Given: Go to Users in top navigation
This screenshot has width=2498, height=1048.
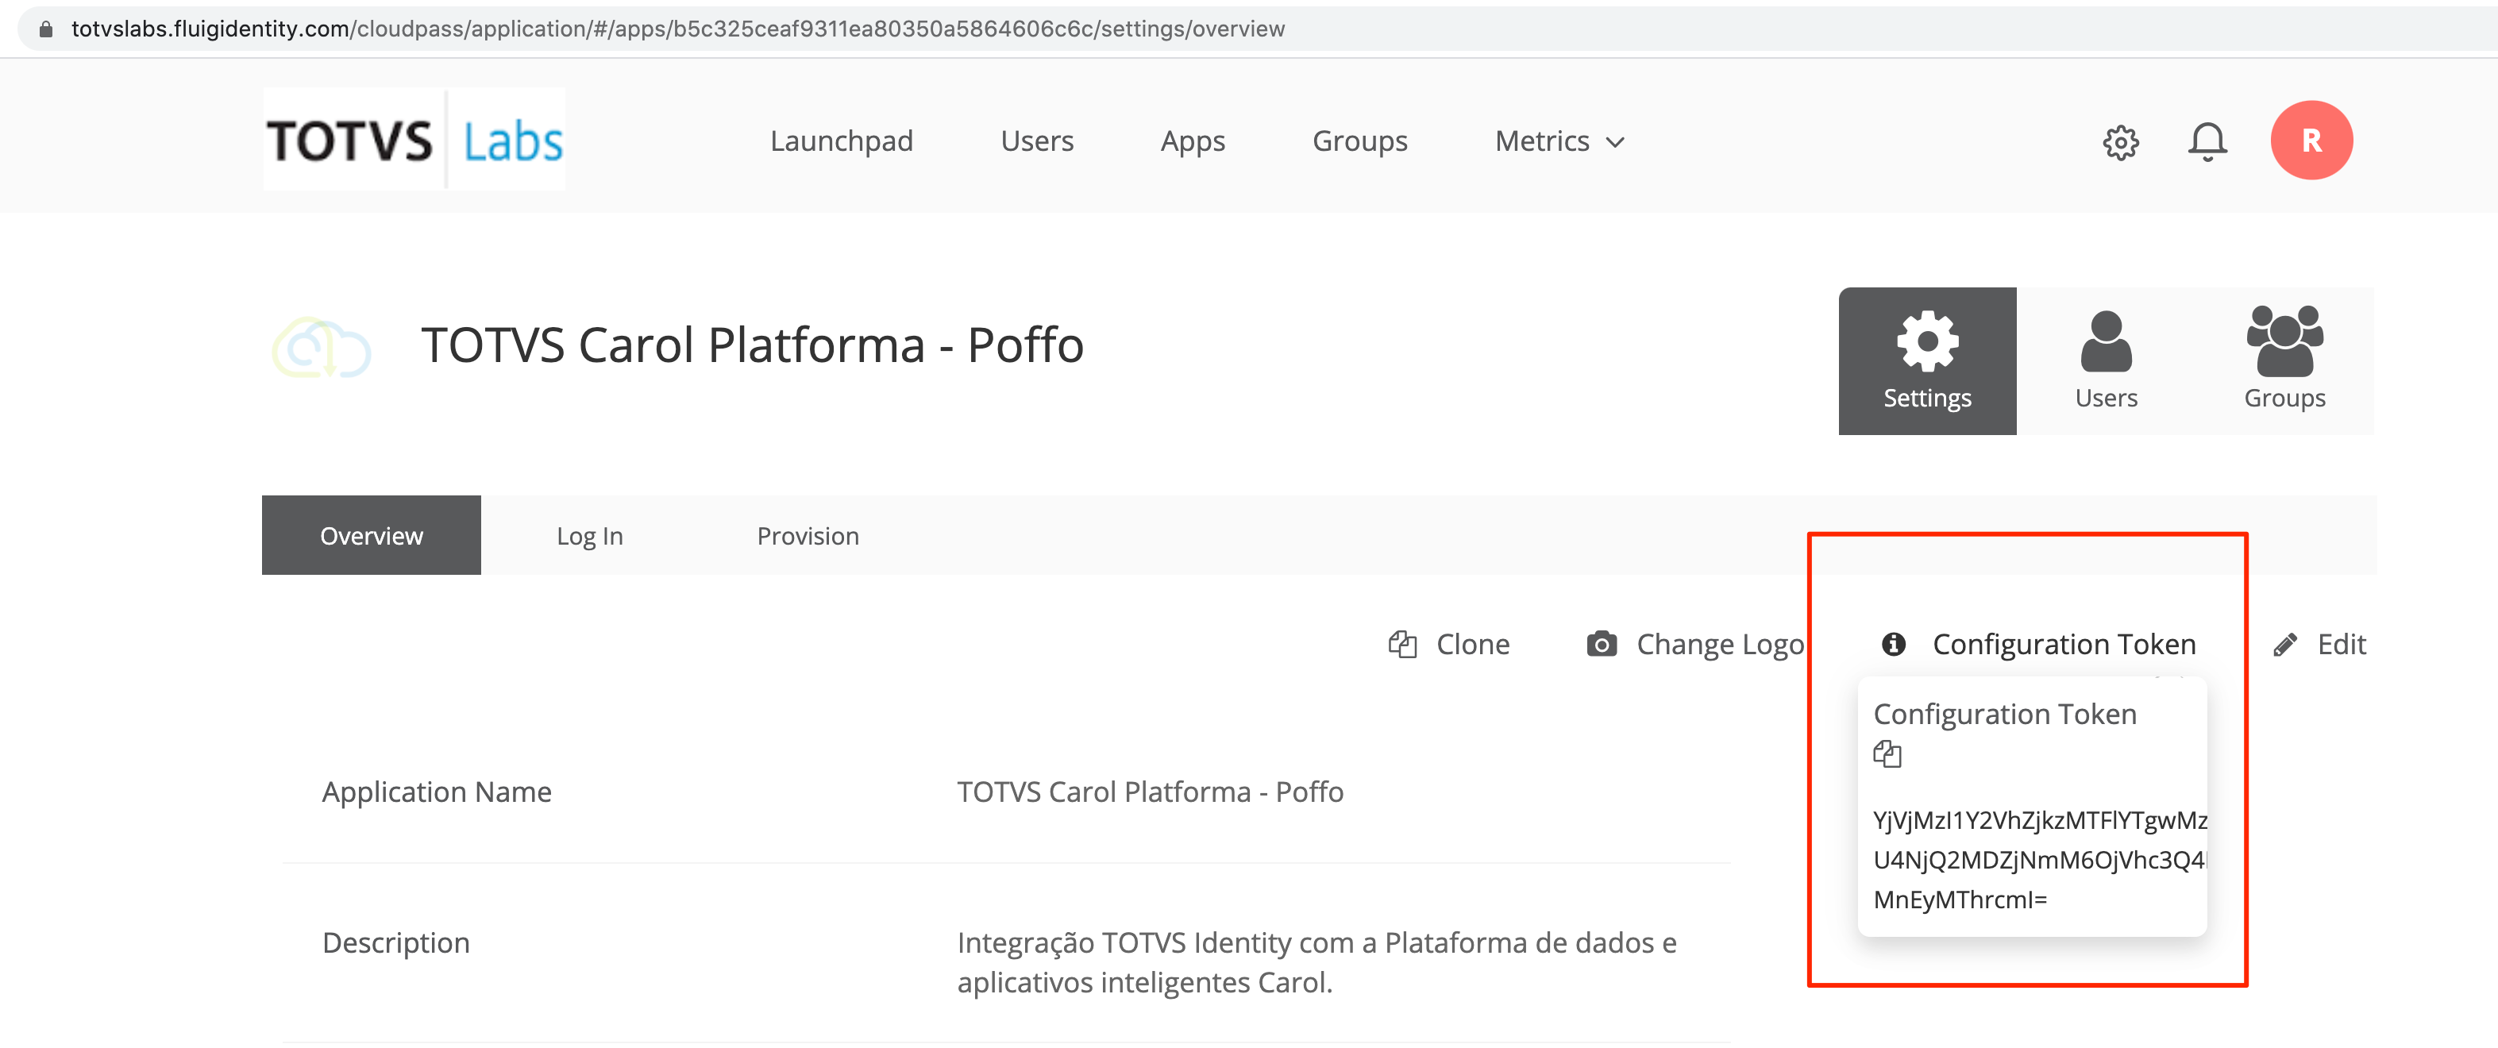Looking at the screenshot, I should click(x=1037, y=141).
